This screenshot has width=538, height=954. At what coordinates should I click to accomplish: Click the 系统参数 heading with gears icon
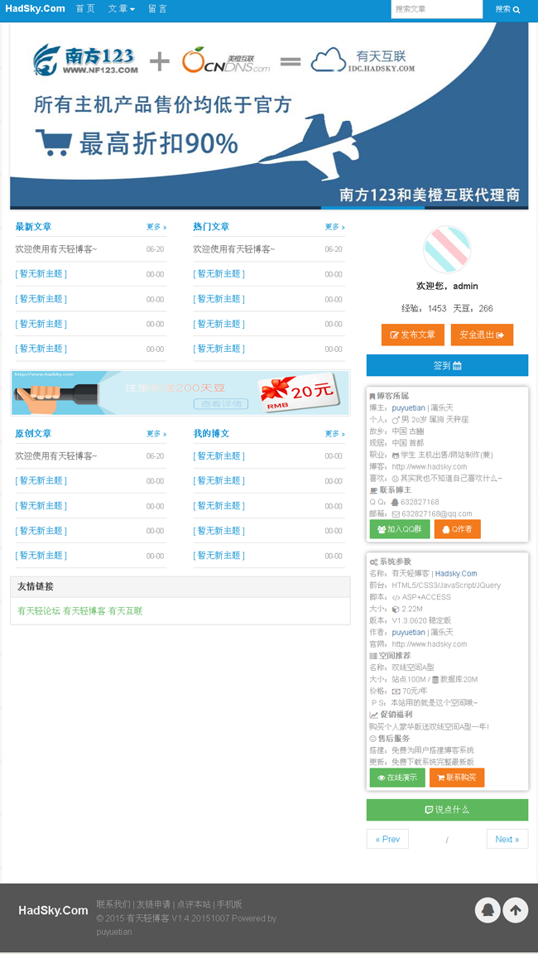click(391, 561)
